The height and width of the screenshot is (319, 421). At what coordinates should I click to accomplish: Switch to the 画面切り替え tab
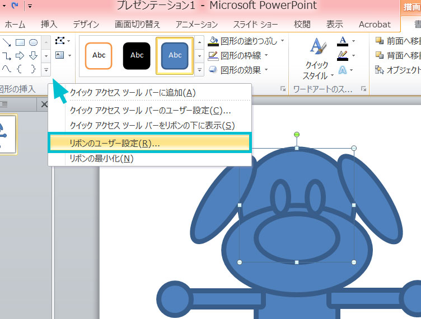click(x=137, y=25)
